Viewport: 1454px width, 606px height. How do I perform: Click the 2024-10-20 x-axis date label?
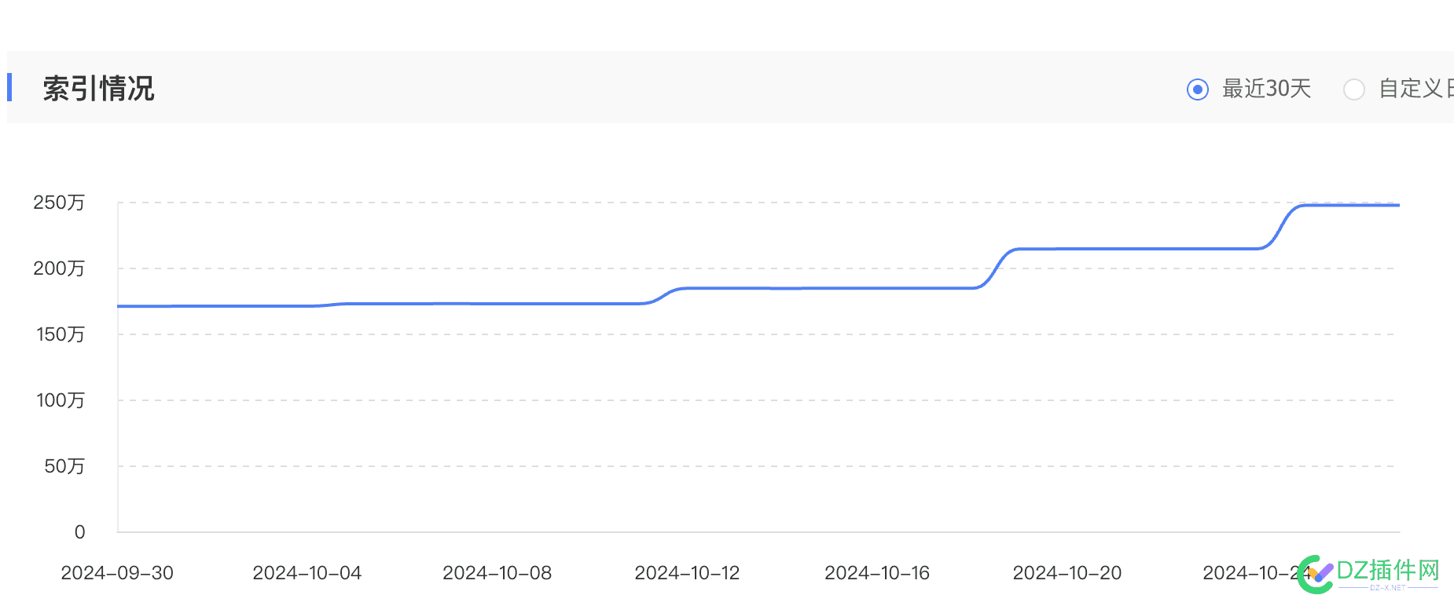click(x=1067, y=573)
